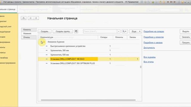The width and height of the screenshot is (191, 107).
Task: Sort by the Склады column header
Action: [x=105, y=37]
